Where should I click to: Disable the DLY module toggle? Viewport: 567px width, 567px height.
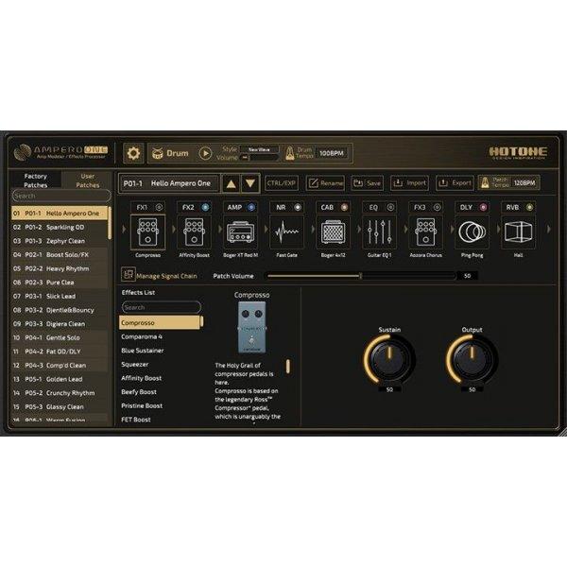484,206
